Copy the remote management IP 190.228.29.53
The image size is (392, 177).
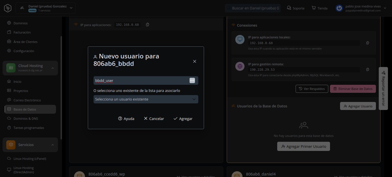click(x=368, y=70)
